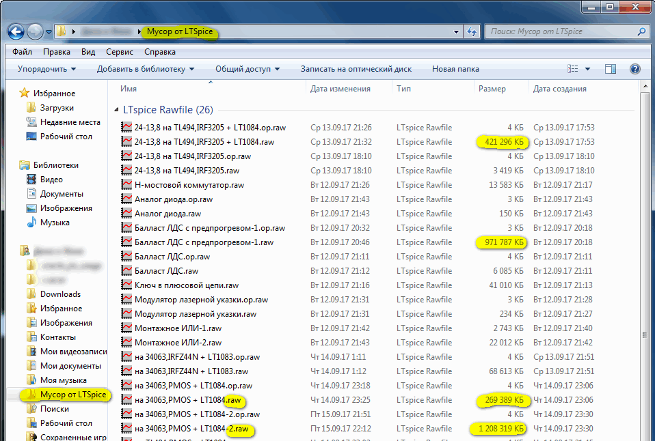
Task: Go back with the Back arrow button
Action: point(16,31)
